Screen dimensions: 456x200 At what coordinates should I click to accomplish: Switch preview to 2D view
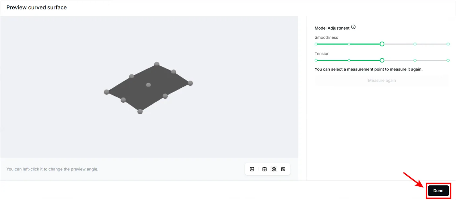264,169
